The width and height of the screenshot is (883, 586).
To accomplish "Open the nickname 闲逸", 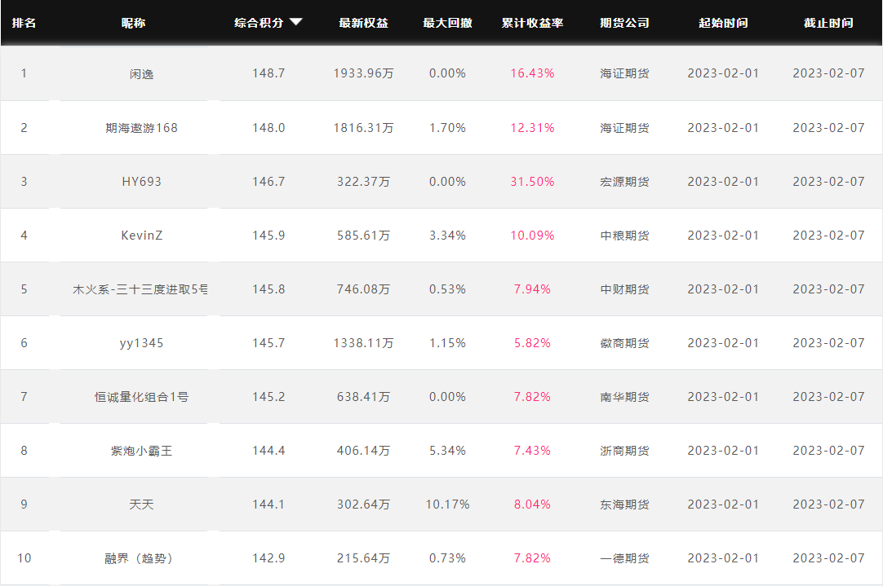I will click(x=141, y=73).
